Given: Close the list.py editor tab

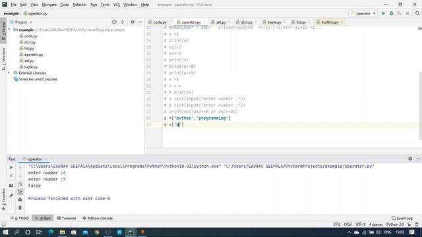Looking at the screenshot, I should (309, 22).
